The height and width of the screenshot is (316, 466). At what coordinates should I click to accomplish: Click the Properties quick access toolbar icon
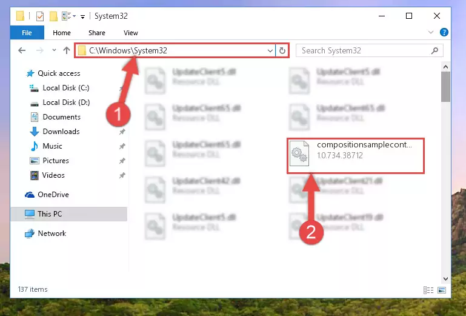click(x=40, y=16)
